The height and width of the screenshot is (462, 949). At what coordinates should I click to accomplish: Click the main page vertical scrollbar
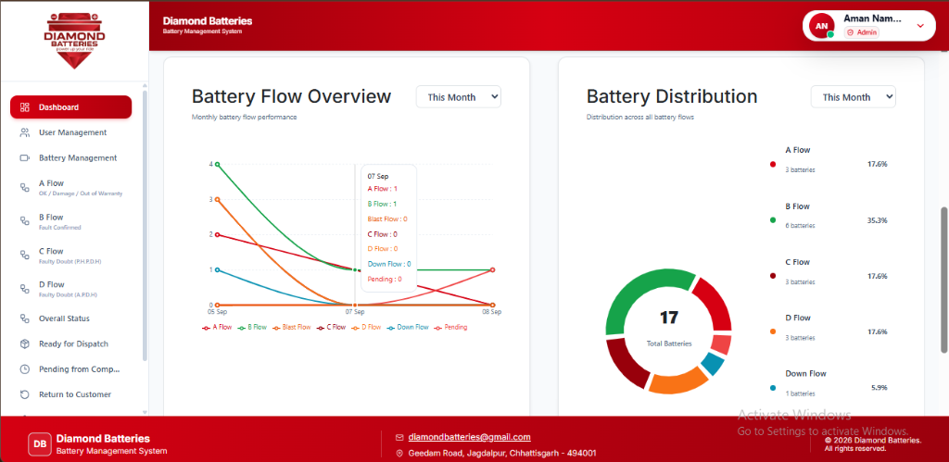click(944, 280)
